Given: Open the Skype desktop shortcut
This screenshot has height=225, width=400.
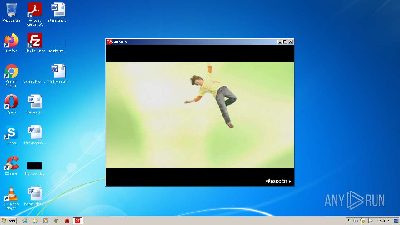Looking at the screenshot, I should click(11, 135).
